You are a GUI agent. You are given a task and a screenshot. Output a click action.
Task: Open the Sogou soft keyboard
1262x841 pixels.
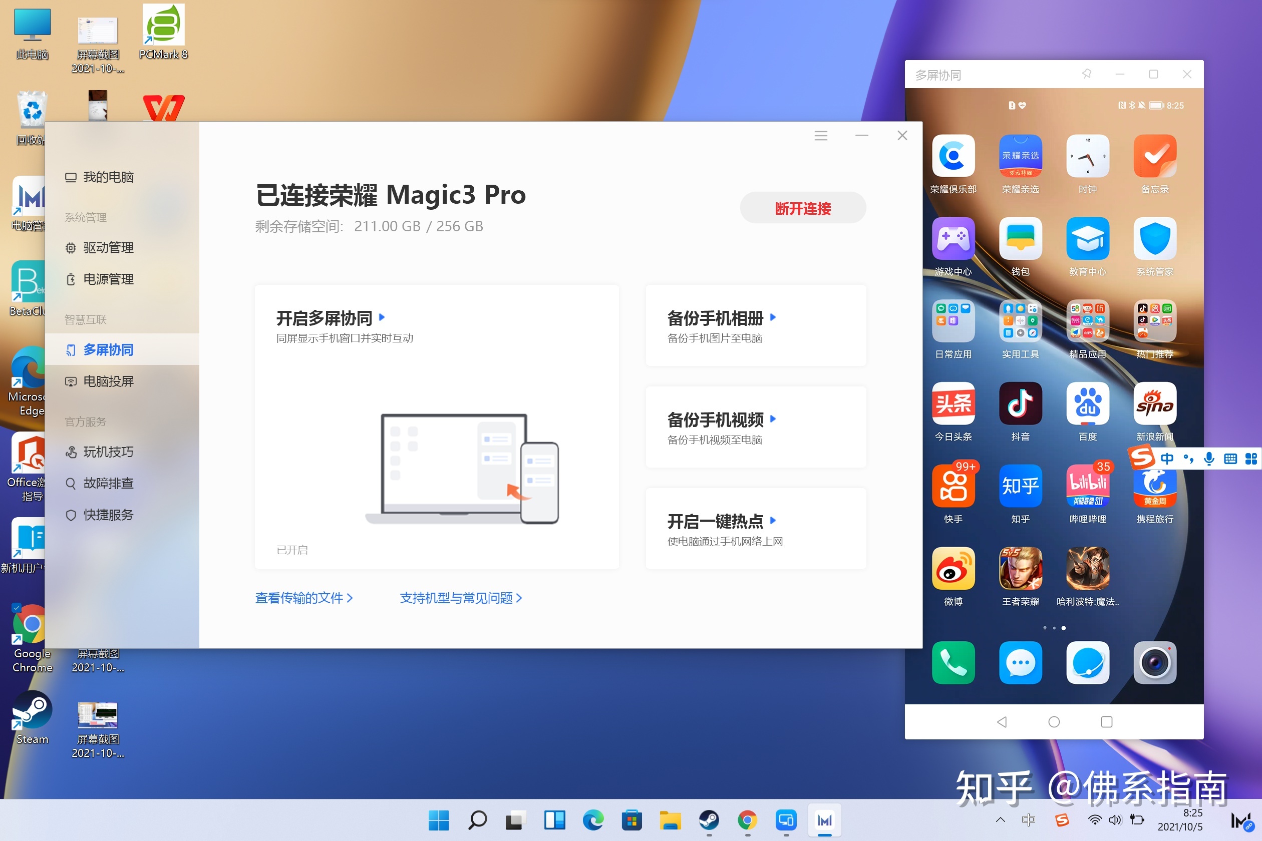1230,459
